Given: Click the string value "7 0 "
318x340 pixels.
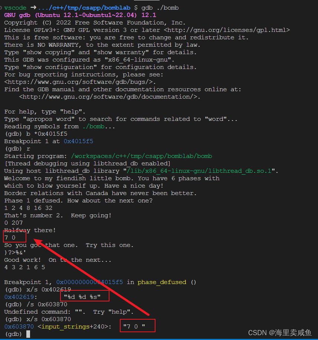Looking at the screenshot, I should [134, 327].
